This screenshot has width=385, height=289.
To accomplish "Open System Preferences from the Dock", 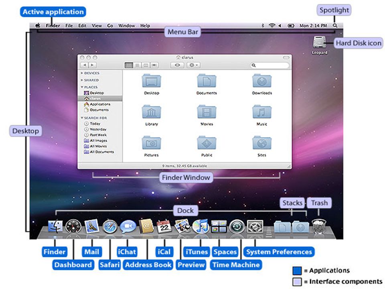I will (255, 226).
